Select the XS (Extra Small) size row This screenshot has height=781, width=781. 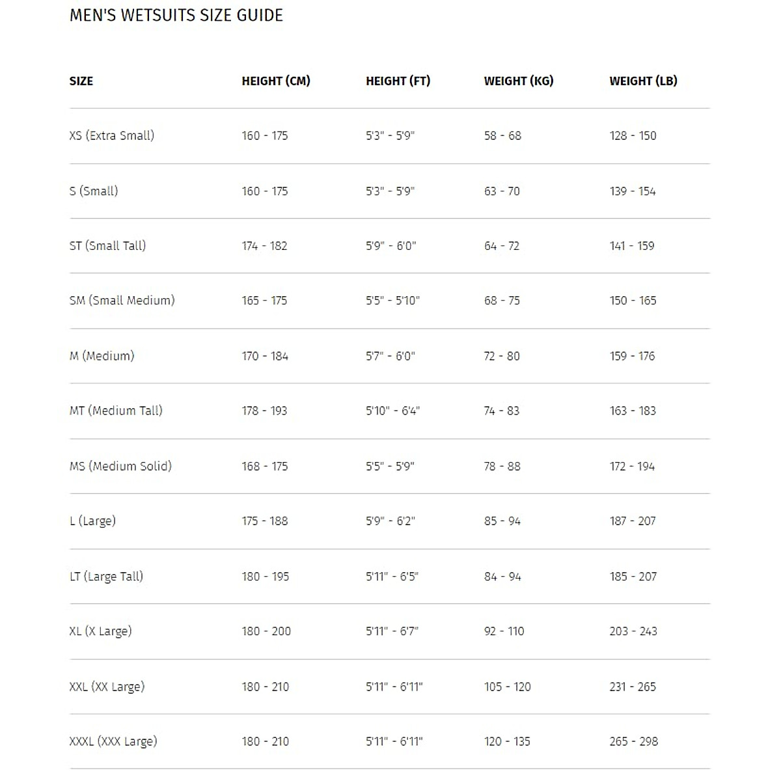coord(112,136)
